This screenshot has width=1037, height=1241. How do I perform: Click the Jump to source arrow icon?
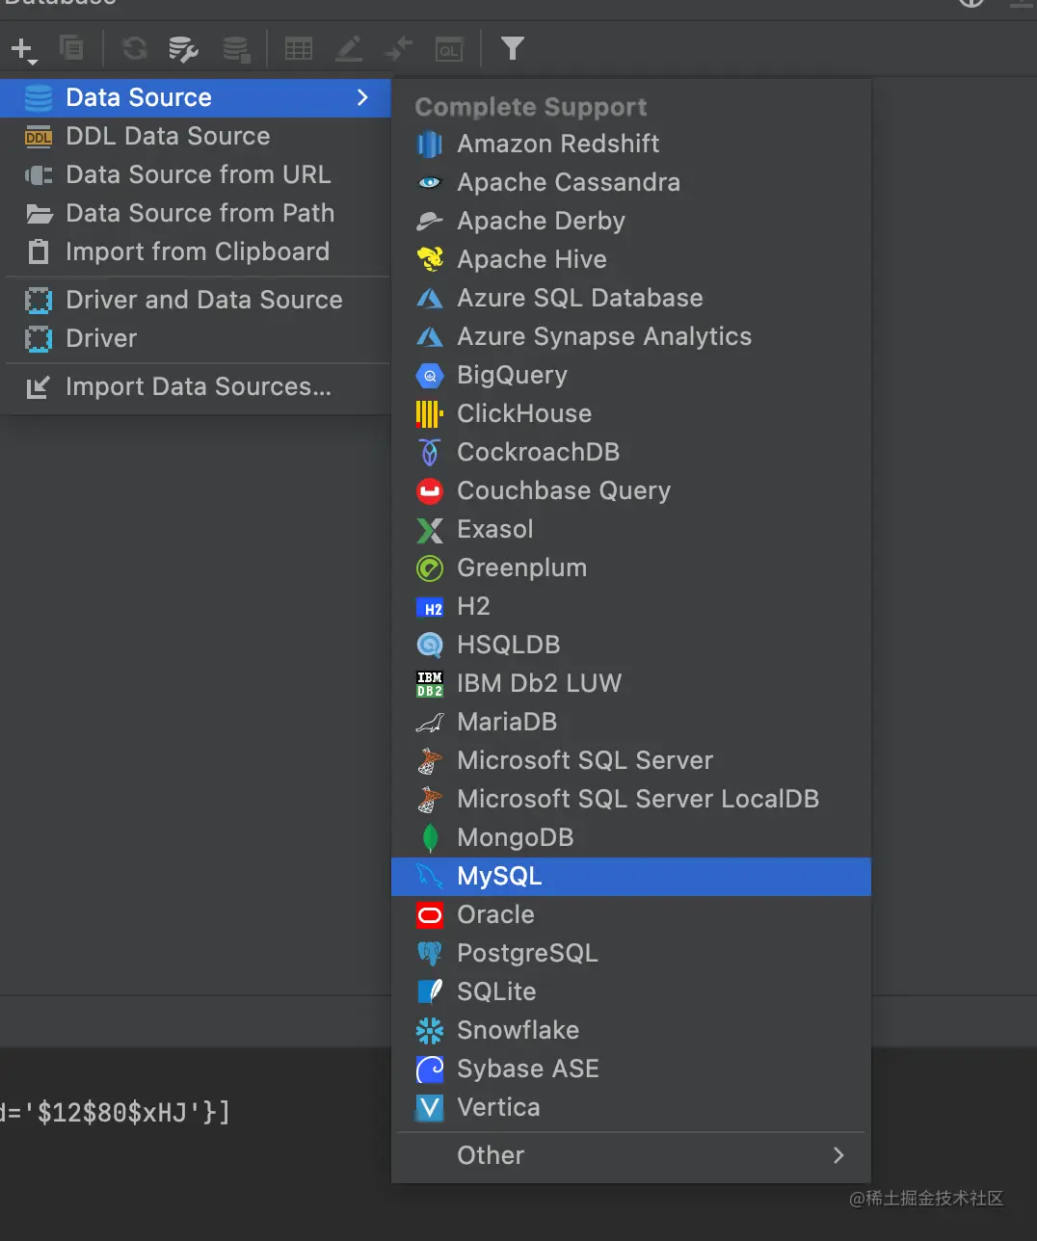point(398,47)
